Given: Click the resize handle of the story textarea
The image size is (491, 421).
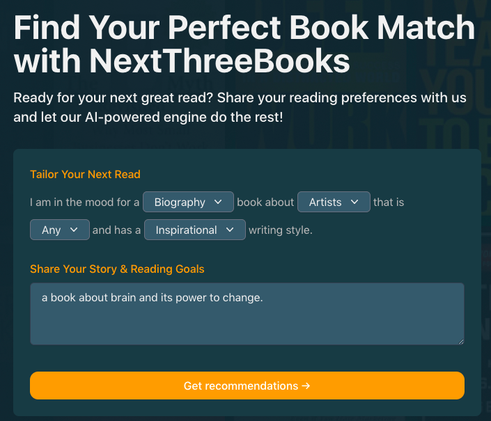Looking at the screenshot, I should click(460, 340).
